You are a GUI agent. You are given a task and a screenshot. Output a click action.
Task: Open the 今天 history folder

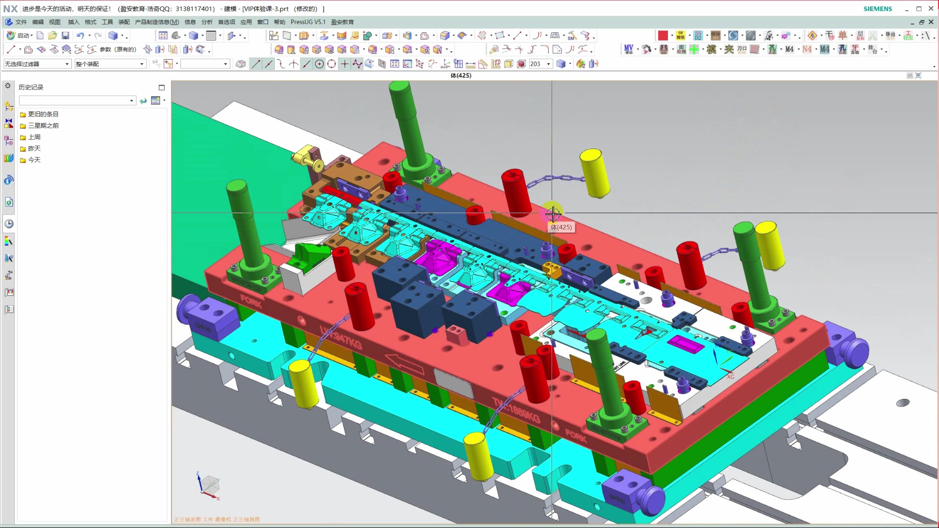click(34, 160)
